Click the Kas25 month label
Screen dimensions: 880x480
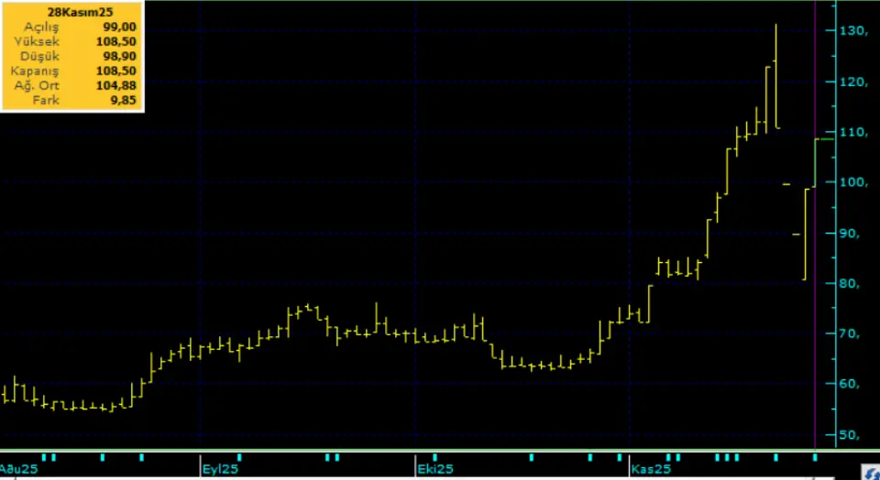649,469
